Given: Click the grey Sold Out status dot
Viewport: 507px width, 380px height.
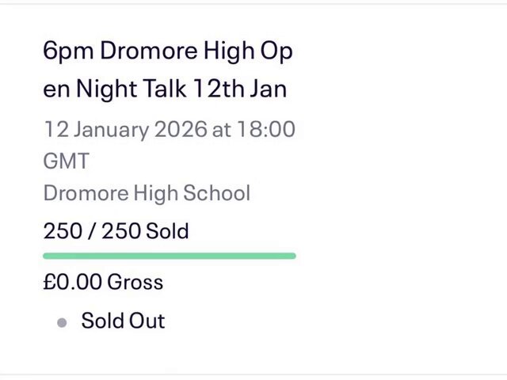Looking at the screenshot, I should (62, 322).
